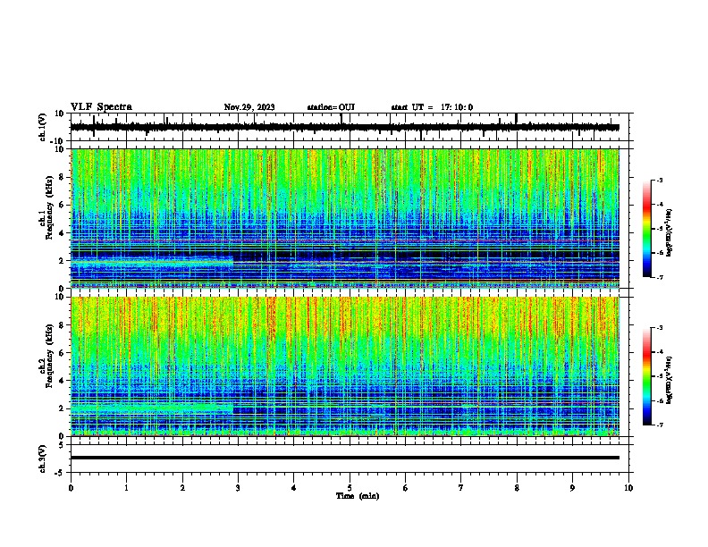Click time axis tick label "8"
This screenshot has height=547, width=708.
click(517, 488)
